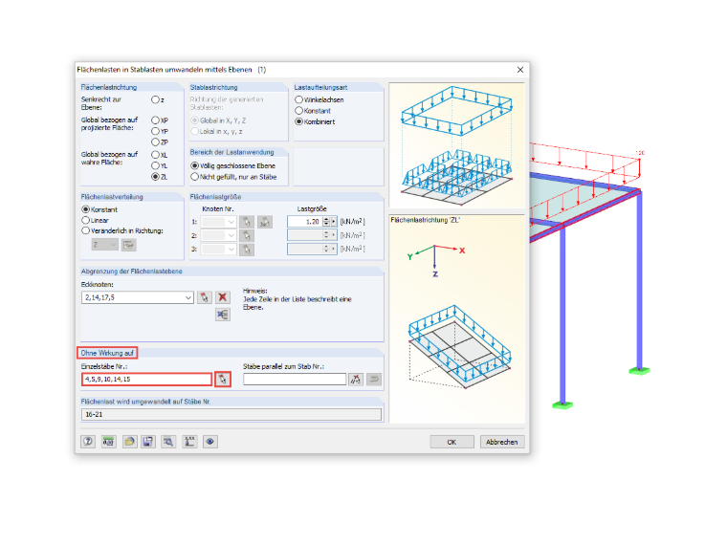727x545 pixels.
Task: Open the arrow menu beside second Lastgröße field
Action: coord(333,235)
